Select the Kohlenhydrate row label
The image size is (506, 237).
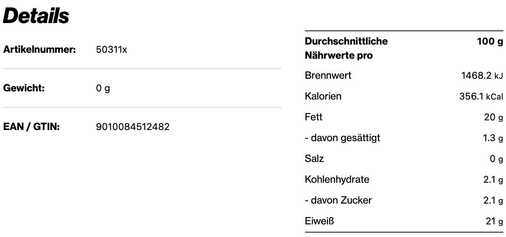coord(337,180)
